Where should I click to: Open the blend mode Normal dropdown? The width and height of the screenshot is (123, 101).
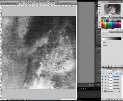[x=108, y=71]
